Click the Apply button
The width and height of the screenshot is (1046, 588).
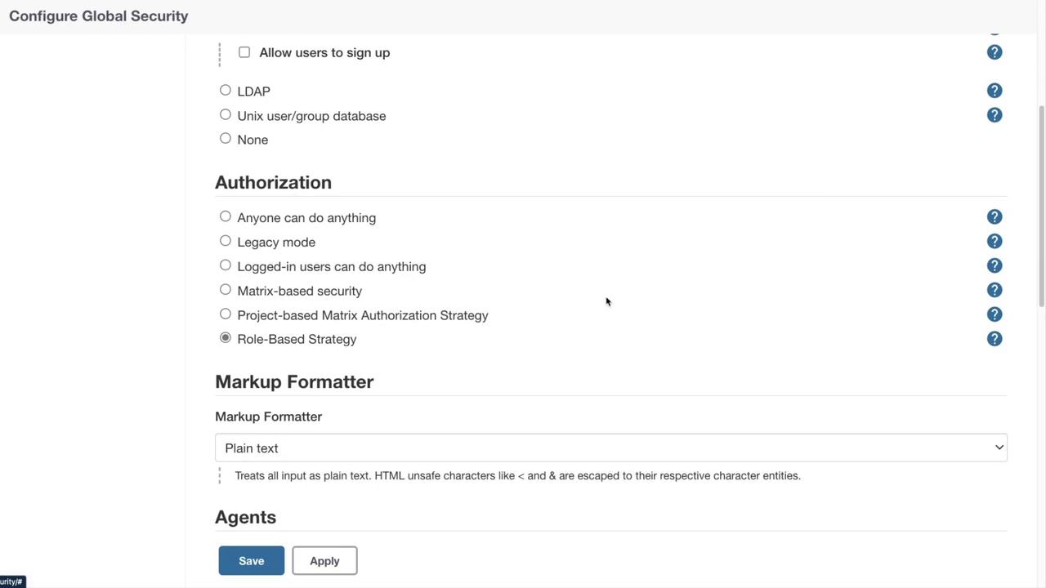coord(324,561)
